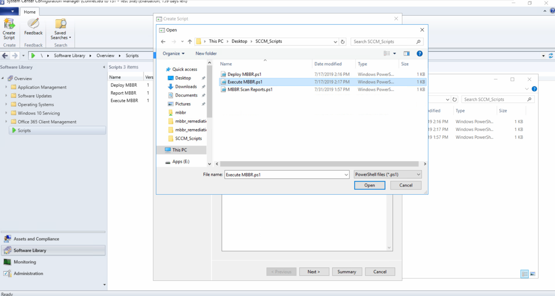The height and width of the screenshot is (296, 555).
Task: Sort files by Date modified column
Action: [333, 64]
